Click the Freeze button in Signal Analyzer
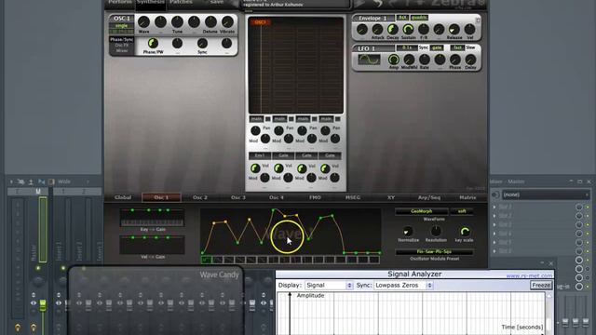The image size is (596, 335). coord(541,286)
